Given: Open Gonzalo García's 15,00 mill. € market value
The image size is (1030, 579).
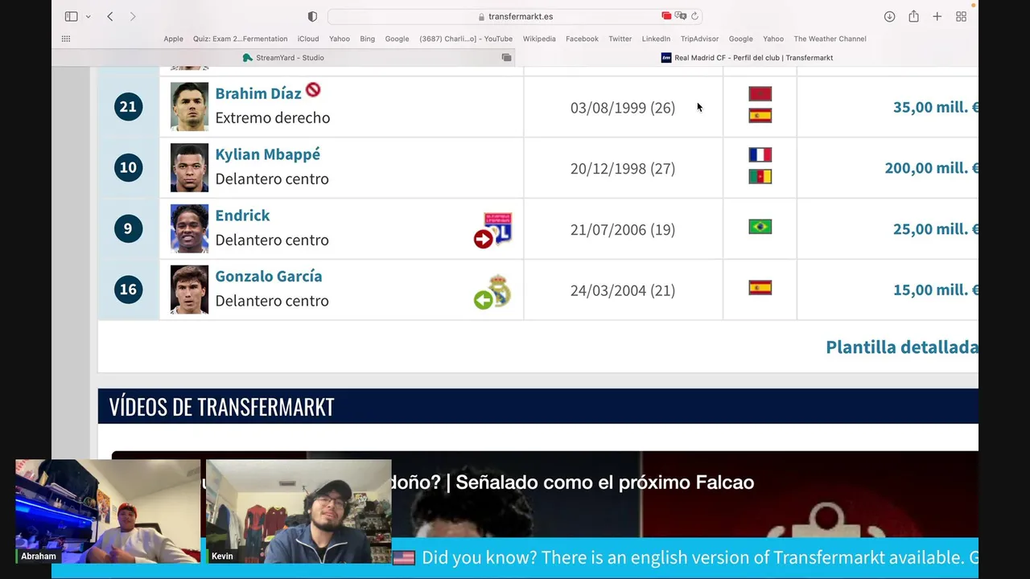Looking at the screenshot, I should click(x=935, y=290).
